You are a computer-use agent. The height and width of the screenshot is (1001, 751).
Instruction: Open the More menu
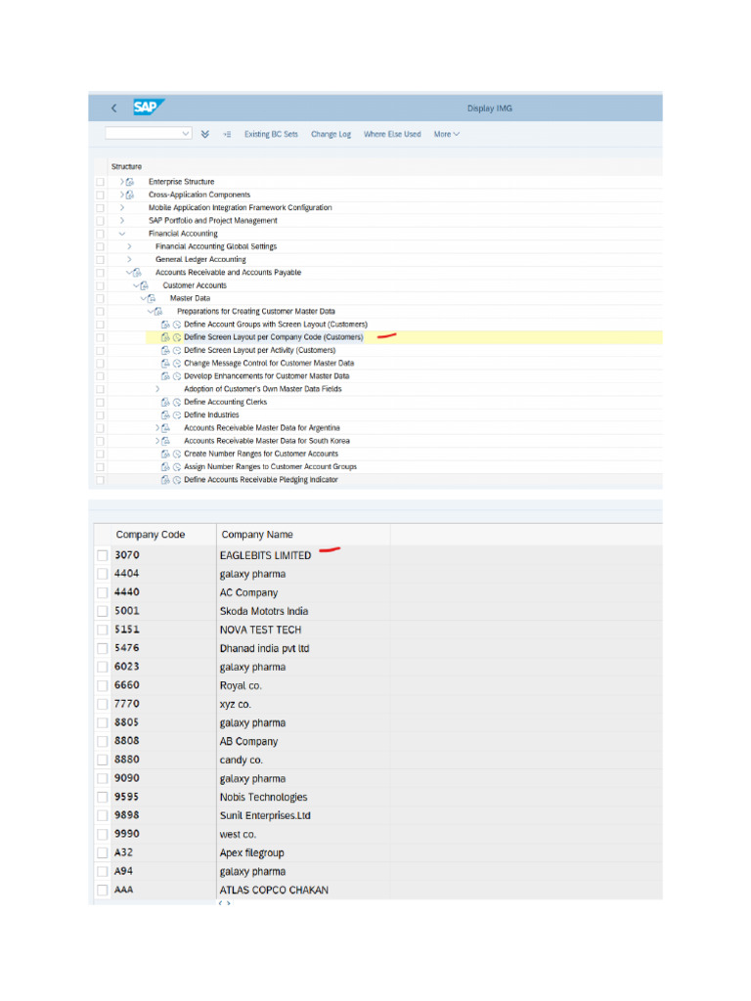pos(446,134)
